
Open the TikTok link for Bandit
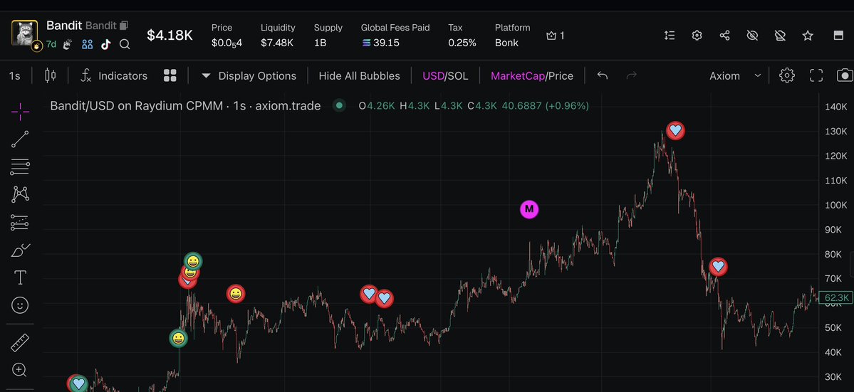[x=105, y=44]
